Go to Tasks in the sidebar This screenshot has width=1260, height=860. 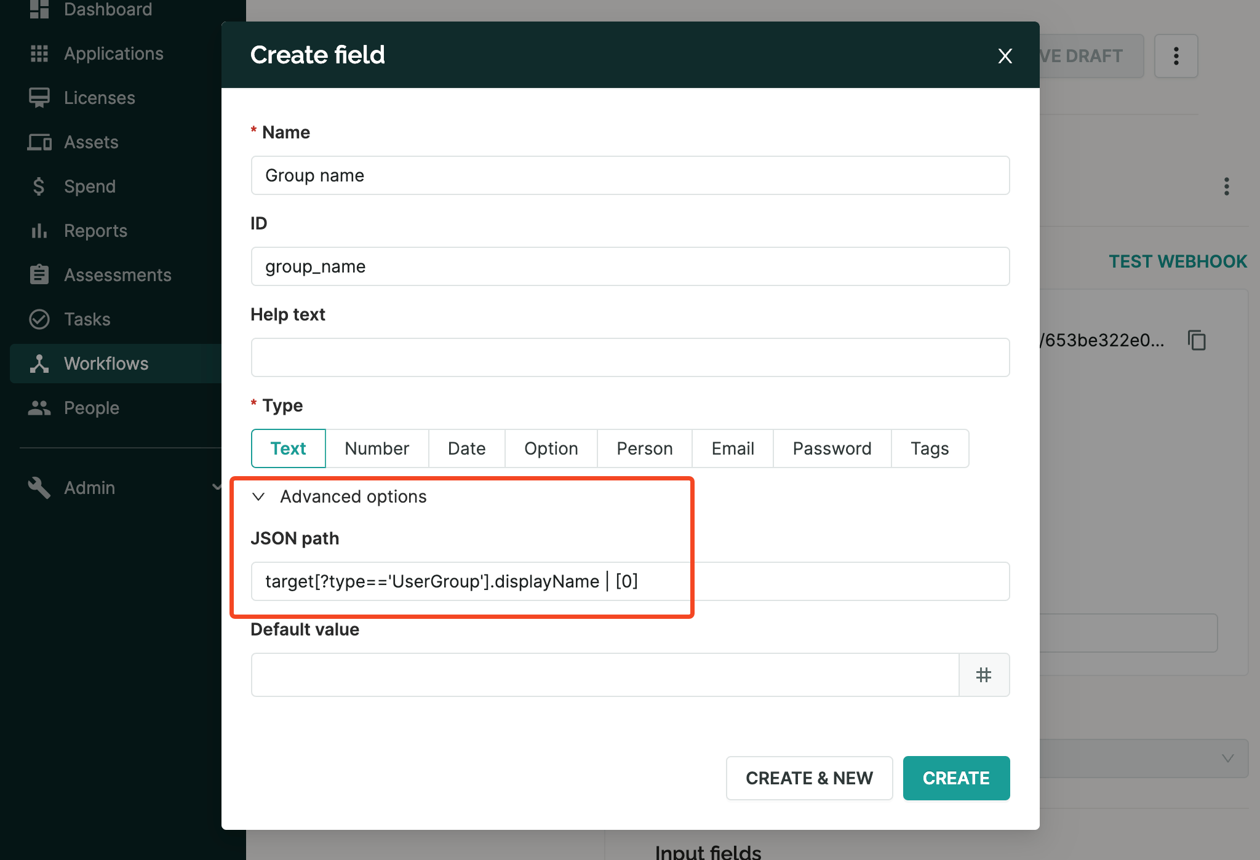(87, 319)
